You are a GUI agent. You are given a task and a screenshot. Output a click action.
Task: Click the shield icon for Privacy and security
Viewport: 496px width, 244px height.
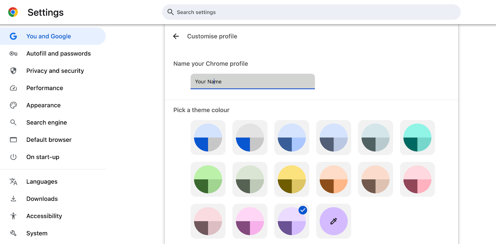pyautogui.click(x=13, y=71)
